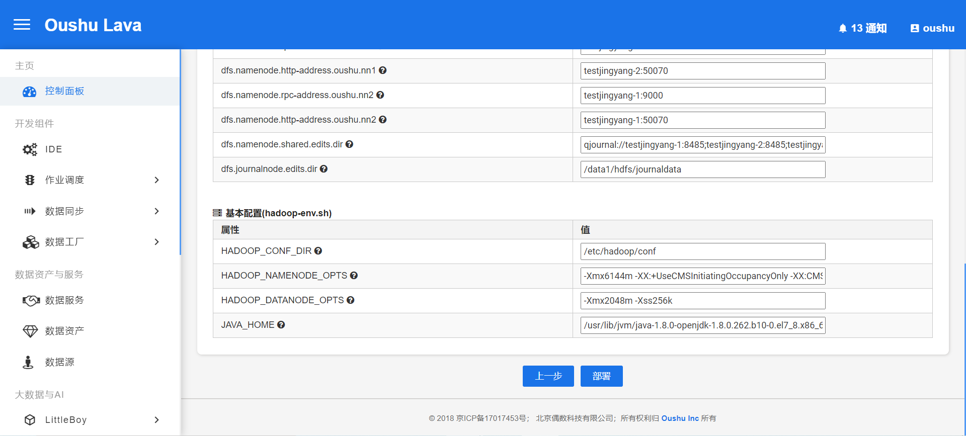The height and width of the screenshot is (436, 966).
Task: Click the help icon beside JAVA_HOME
Action: (281, 325)
